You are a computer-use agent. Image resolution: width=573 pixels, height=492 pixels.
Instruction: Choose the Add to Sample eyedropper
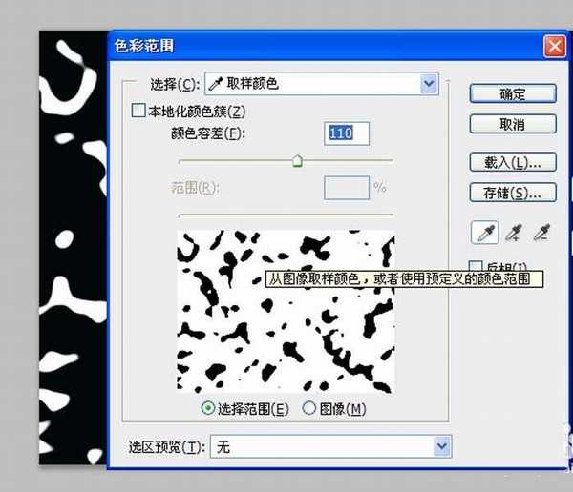click(514, 232)
